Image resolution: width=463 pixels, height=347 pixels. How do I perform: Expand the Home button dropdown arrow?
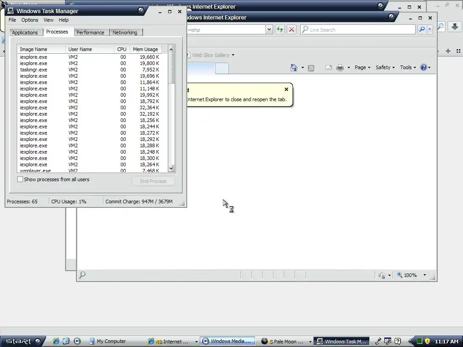(x=302, y=68)
